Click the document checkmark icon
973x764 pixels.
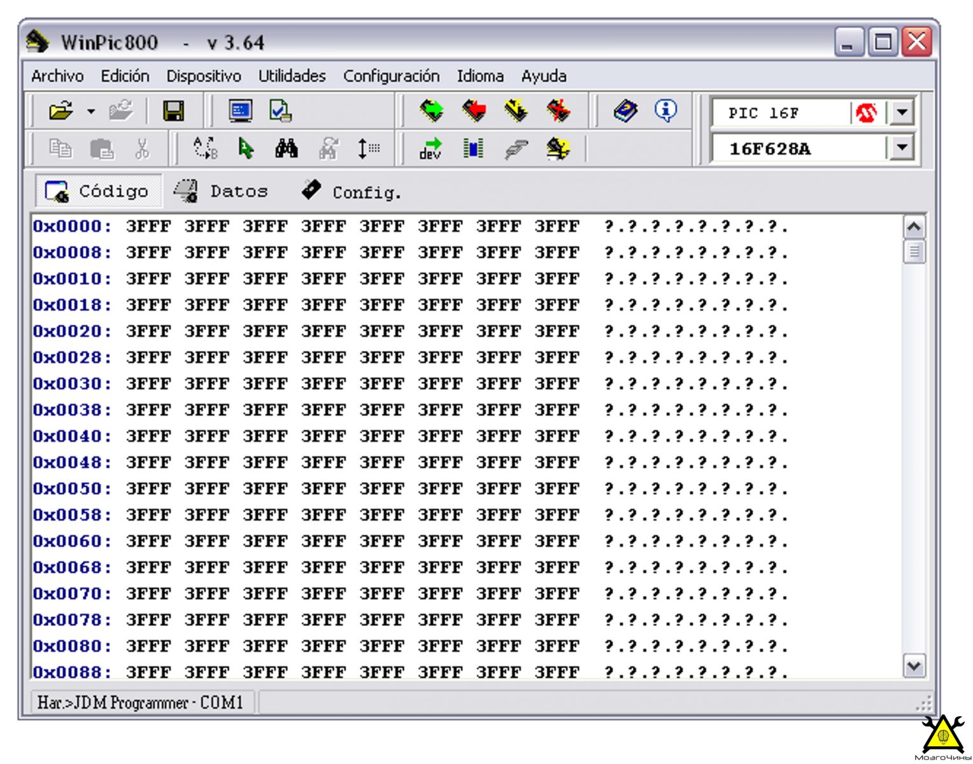point(280,111)
